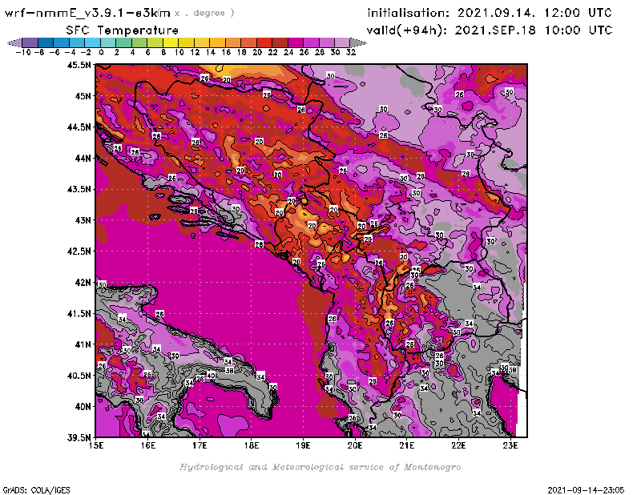Select the SFC Temperature heading
The image size is (641, 495).
pyautogui.click(x=123, y=30)
